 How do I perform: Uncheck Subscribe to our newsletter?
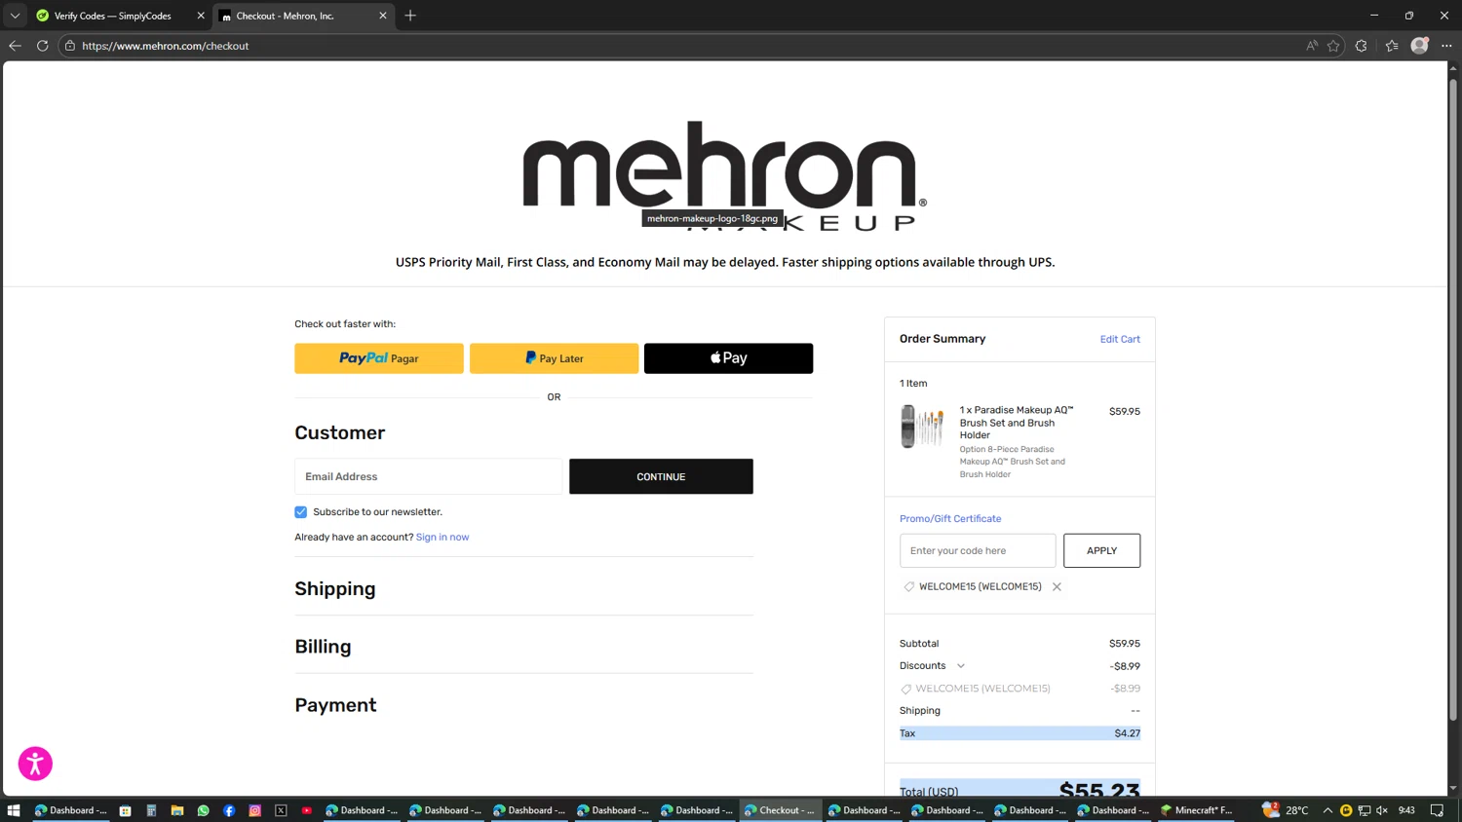coord(301,512)
